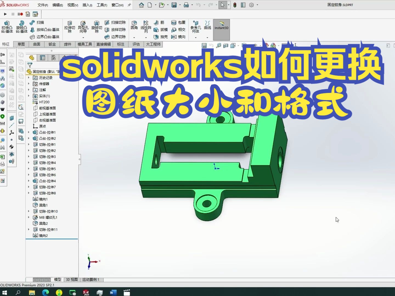Viewport: 395px width, 296px height.
Task: Open the FeatureManager design tree tab
Action: (32, 58)
